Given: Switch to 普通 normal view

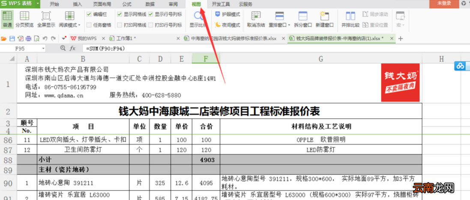Looking at the screenshot, I should (x=7, y=19).
